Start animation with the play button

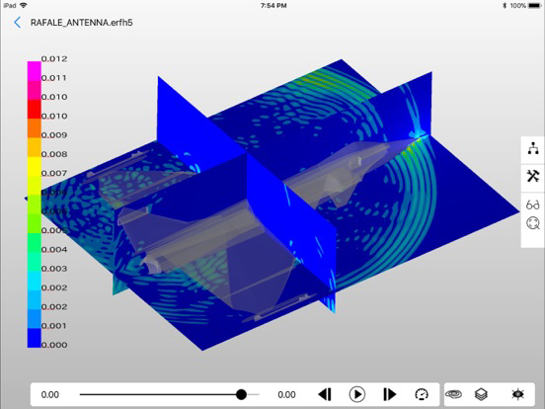click(x=357, y=394)
